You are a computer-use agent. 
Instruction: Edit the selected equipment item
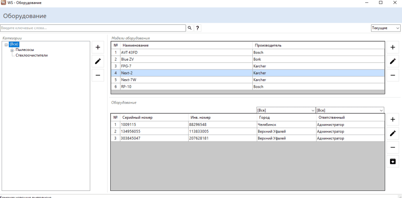point(392,133)
